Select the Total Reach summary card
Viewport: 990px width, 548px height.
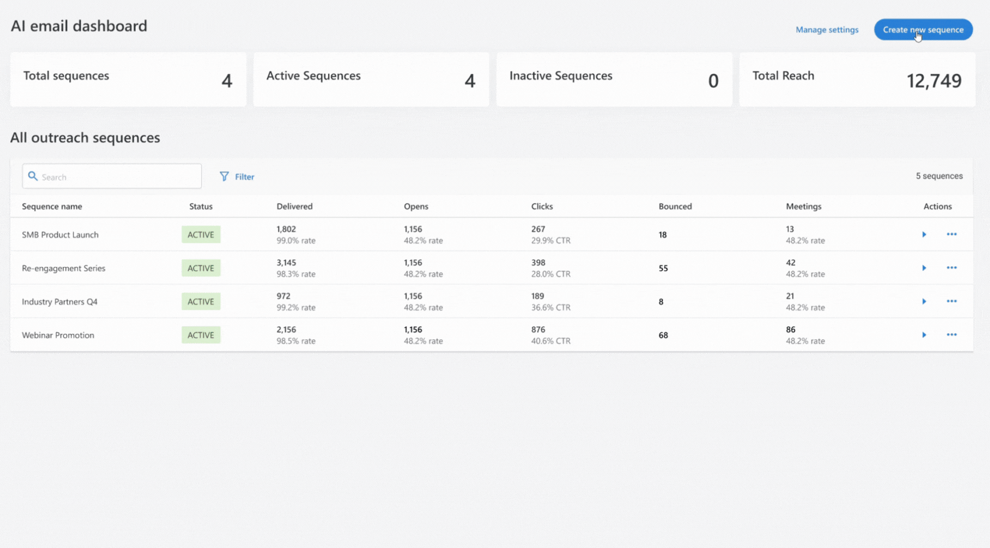pyautogui.click(x=857, y=80)
